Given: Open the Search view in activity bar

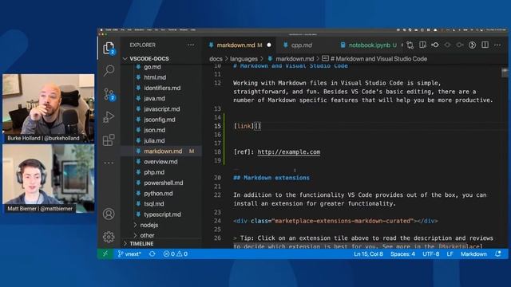Looking at the screenshot, I should (109, 70).
